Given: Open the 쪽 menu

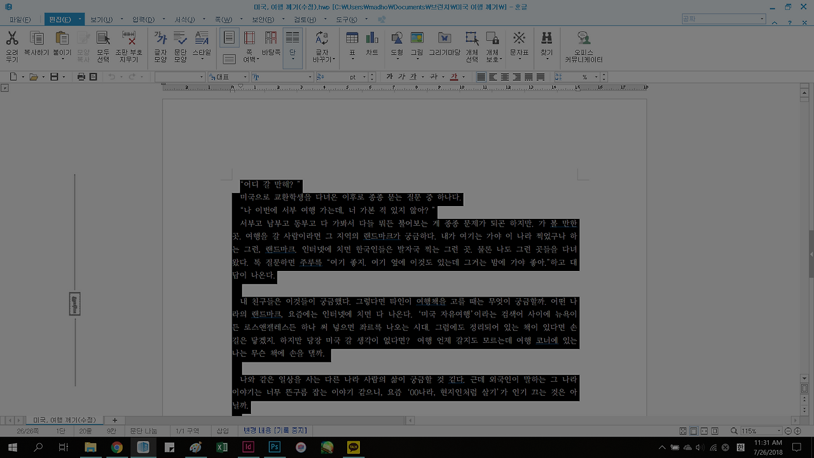Looking at the screenshot, I should pyautogui.click(x=223, y=20).
